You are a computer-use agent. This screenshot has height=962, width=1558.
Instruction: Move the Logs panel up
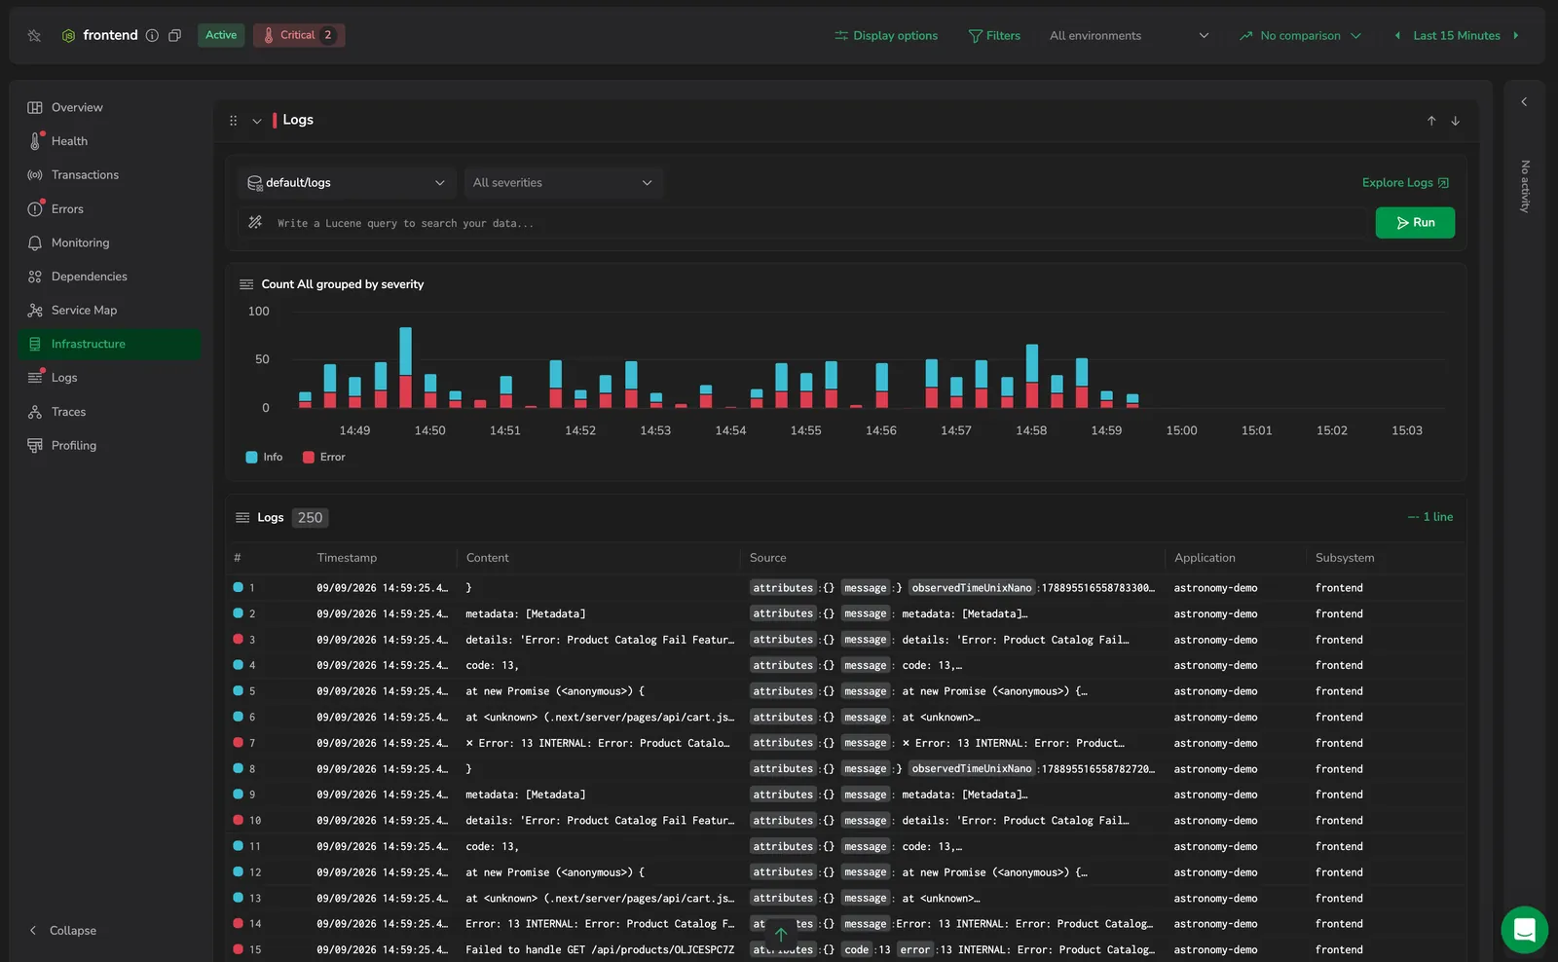pos(1431,121)
